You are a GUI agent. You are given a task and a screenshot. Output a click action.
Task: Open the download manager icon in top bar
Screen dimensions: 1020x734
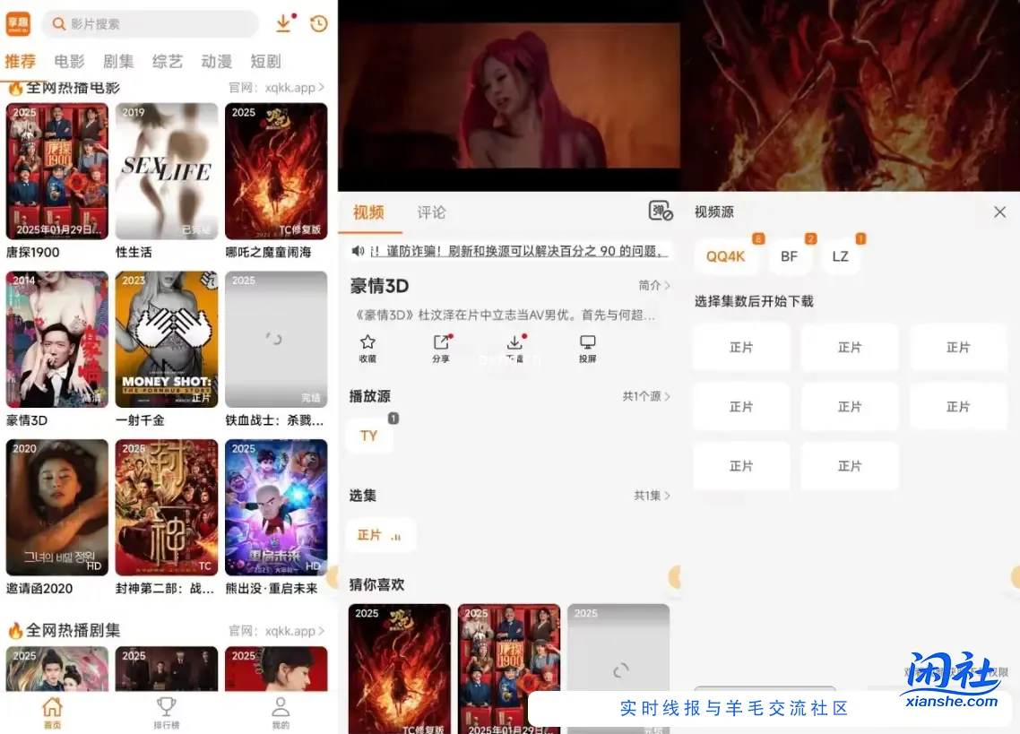click(x=285, y=23)
